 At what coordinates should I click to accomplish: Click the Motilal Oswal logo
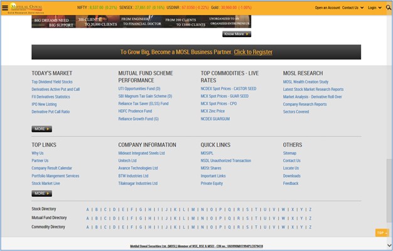tap(24, 8)
